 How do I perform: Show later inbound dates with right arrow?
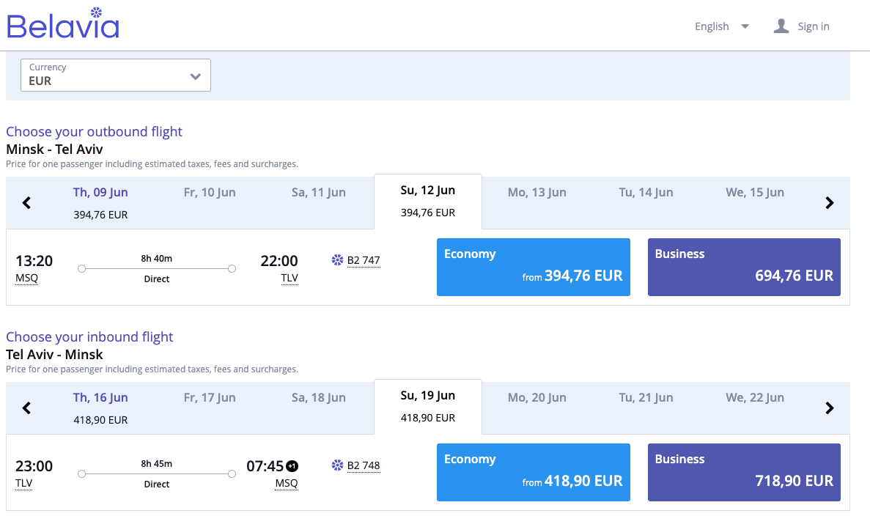829,408
